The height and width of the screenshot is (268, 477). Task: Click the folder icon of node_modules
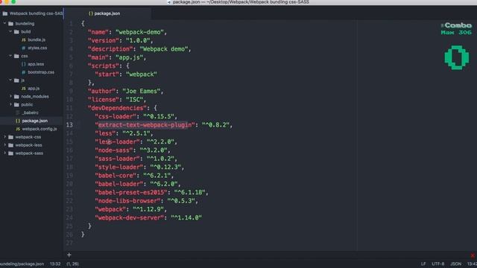16,97
